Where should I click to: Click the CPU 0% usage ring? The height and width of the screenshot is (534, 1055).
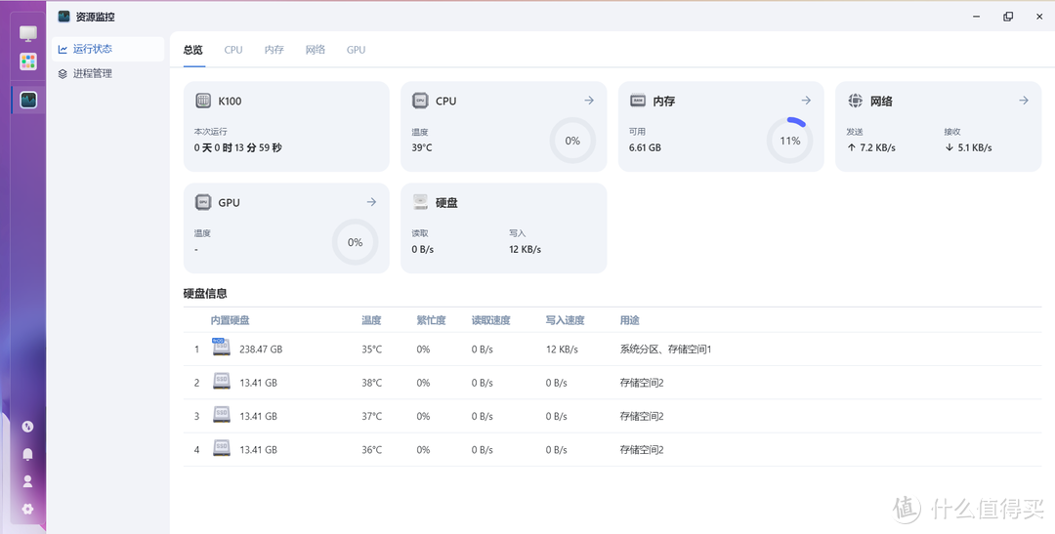[572, 141]
